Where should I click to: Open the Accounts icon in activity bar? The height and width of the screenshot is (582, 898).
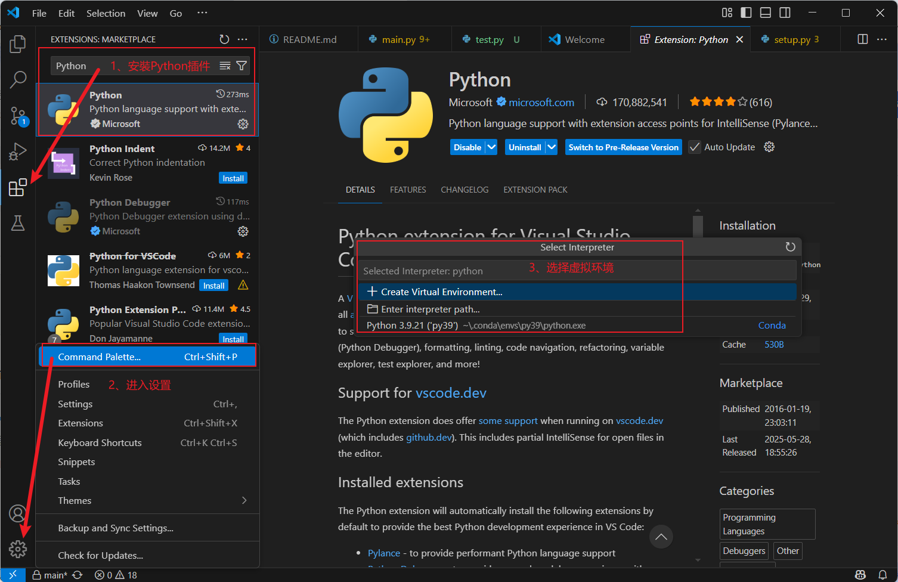click(x=18, y=513)
